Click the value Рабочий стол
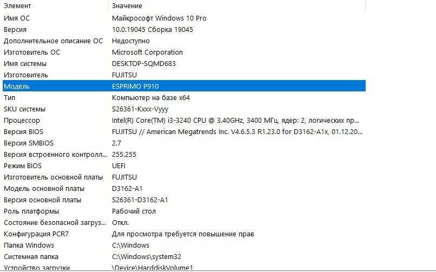This screenshot has height=272, width=436. (x=134, y=211)
